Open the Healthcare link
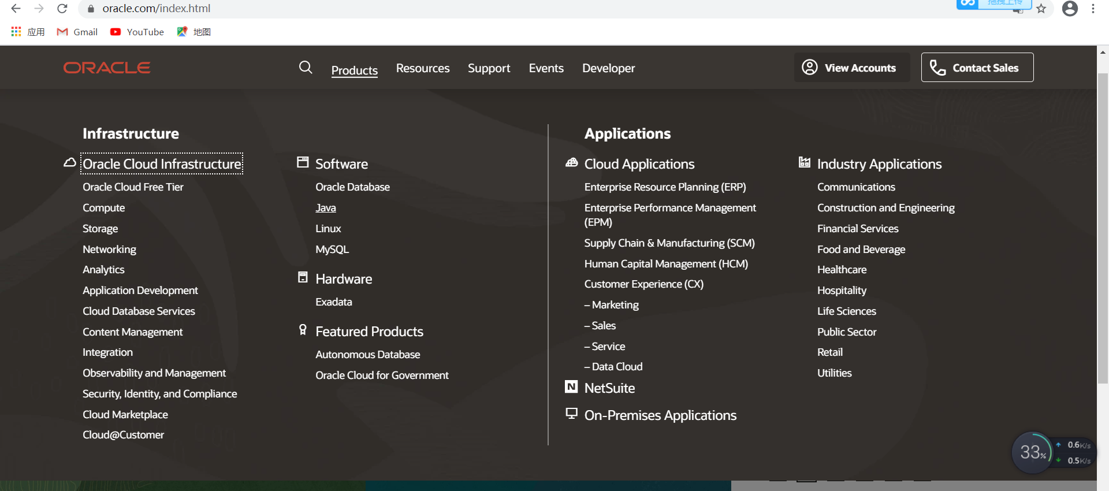Image resolution: width=1109 pixels, height=491 pixels. (842, 270)
